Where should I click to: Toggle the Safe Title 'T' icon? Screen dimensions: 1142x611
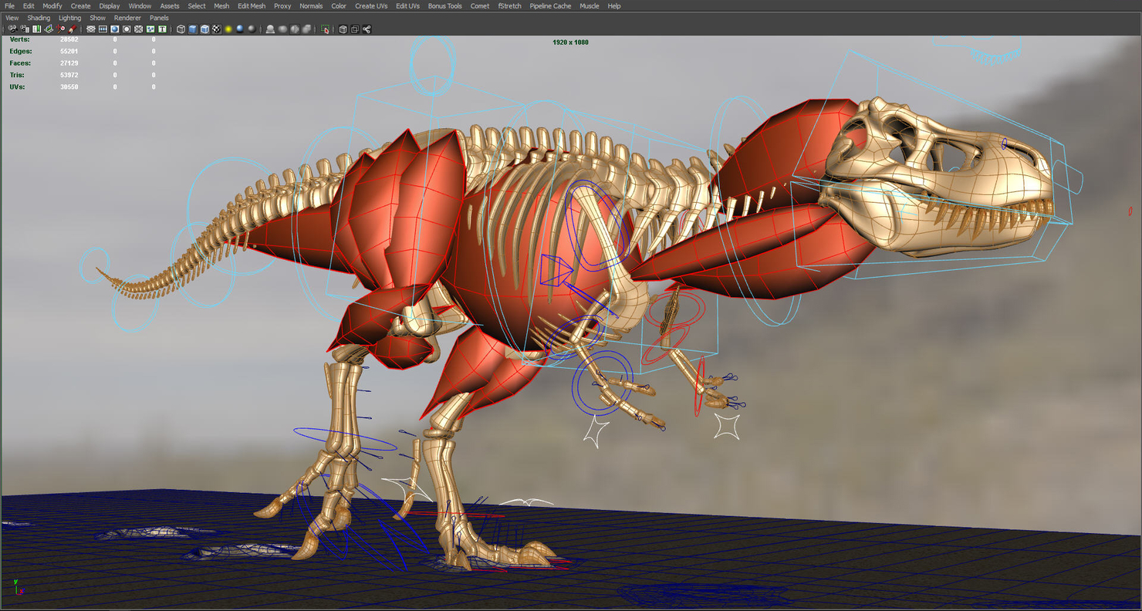tap(162, 29)
